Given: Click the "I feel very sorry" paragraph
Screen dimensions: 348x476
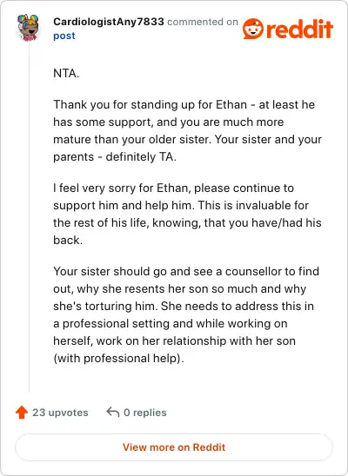Looking at the screenshot, I should pos(187,214).
